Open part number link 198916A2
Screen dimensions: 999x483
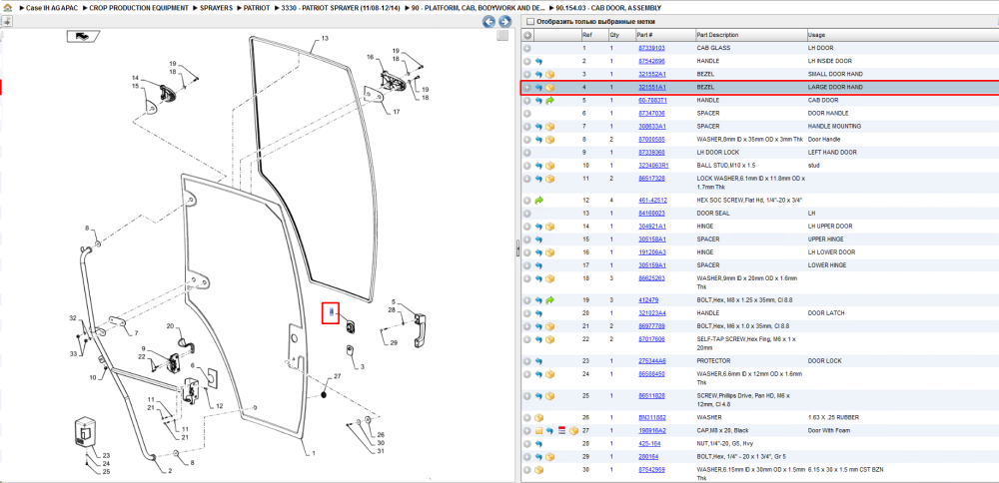(x=651, y=431)
